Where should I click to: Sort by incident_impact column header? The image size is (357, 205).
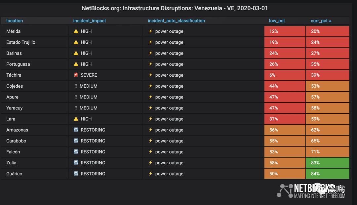[90, 21]
